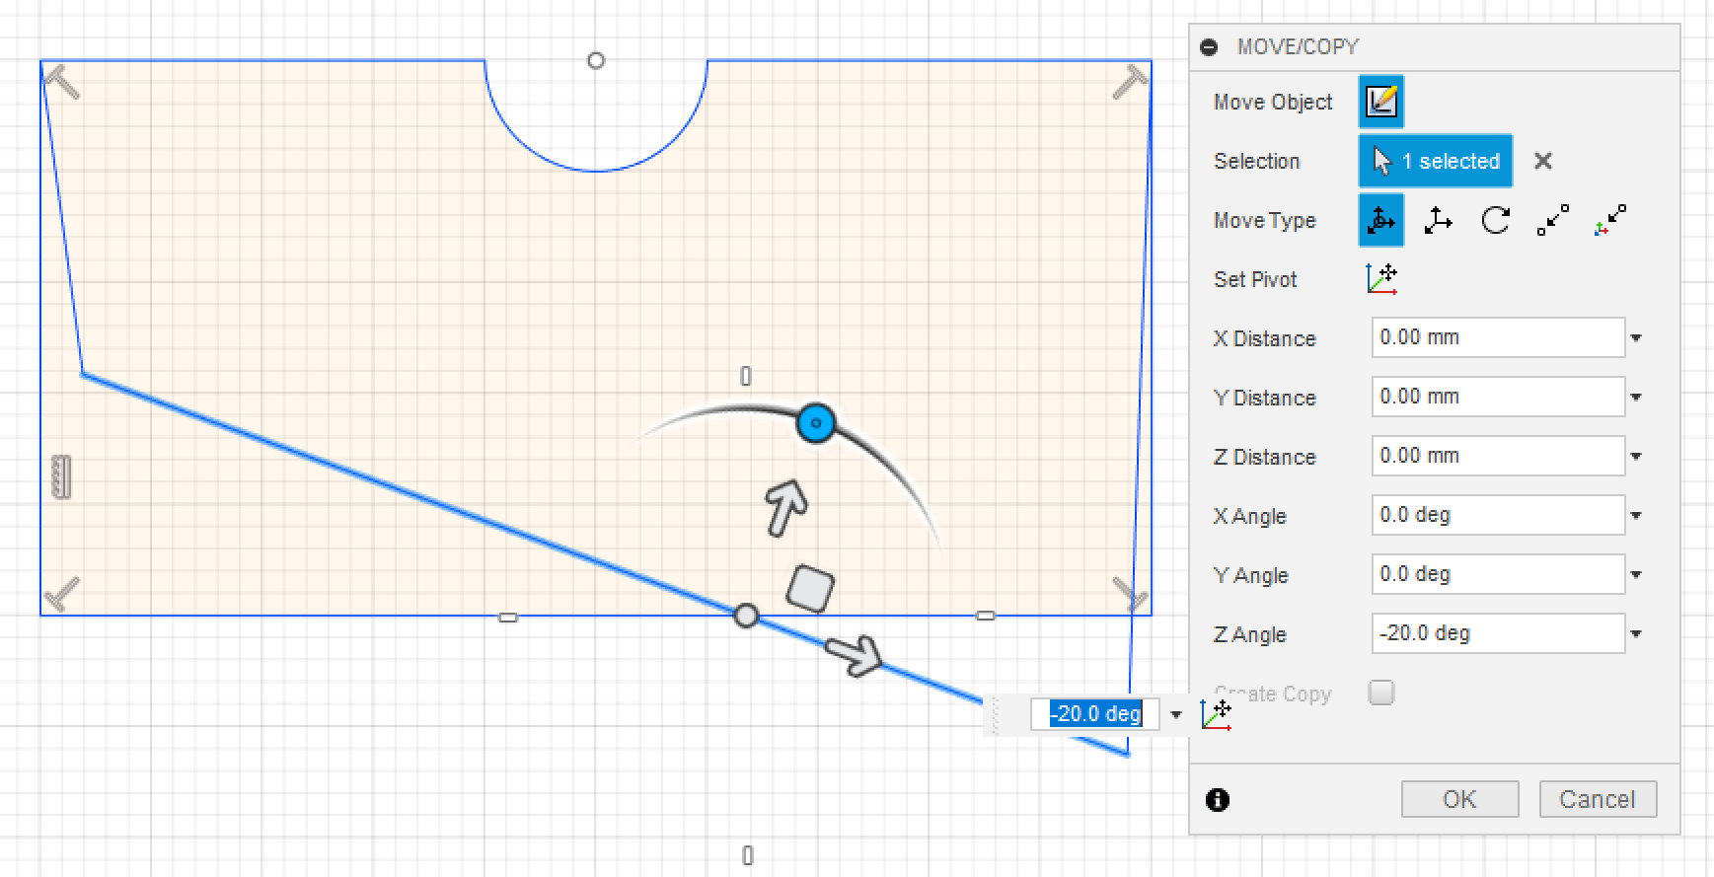This screenshot has height=877, width=1714.
Task: Click the bottom-right perpendicular constraint icon
Action: (x=1131, y=594)
